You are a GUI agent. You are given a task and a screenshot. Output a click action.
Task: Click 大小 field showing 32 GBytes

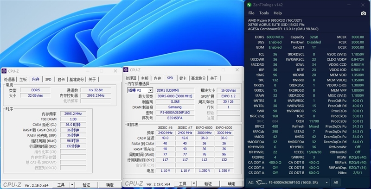coord(35,95)
